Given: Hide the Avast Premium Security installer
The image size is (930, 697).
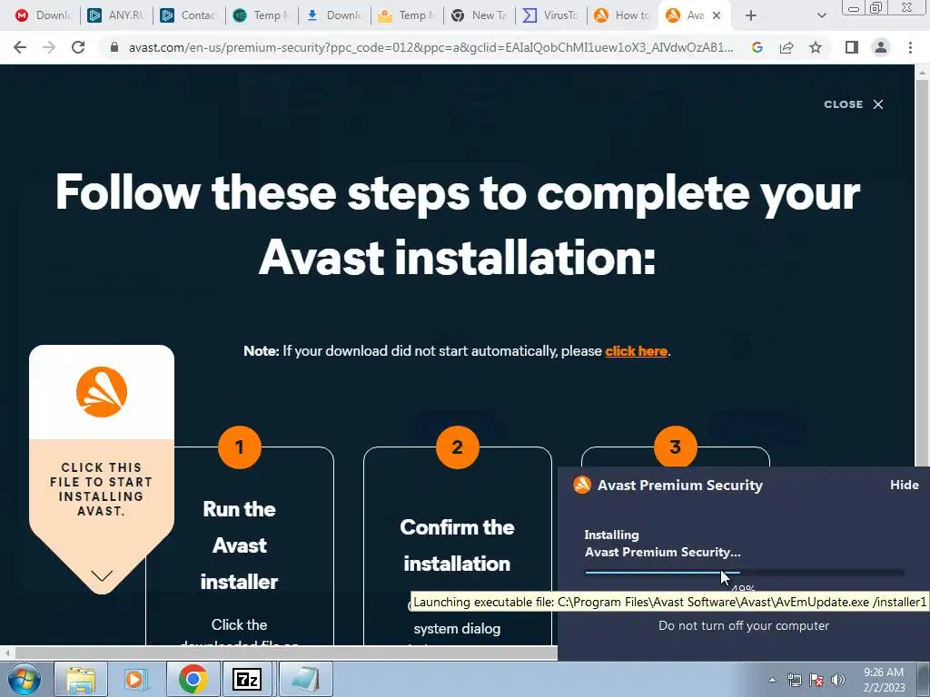Looking at the screenshot, I should (904, 485).
